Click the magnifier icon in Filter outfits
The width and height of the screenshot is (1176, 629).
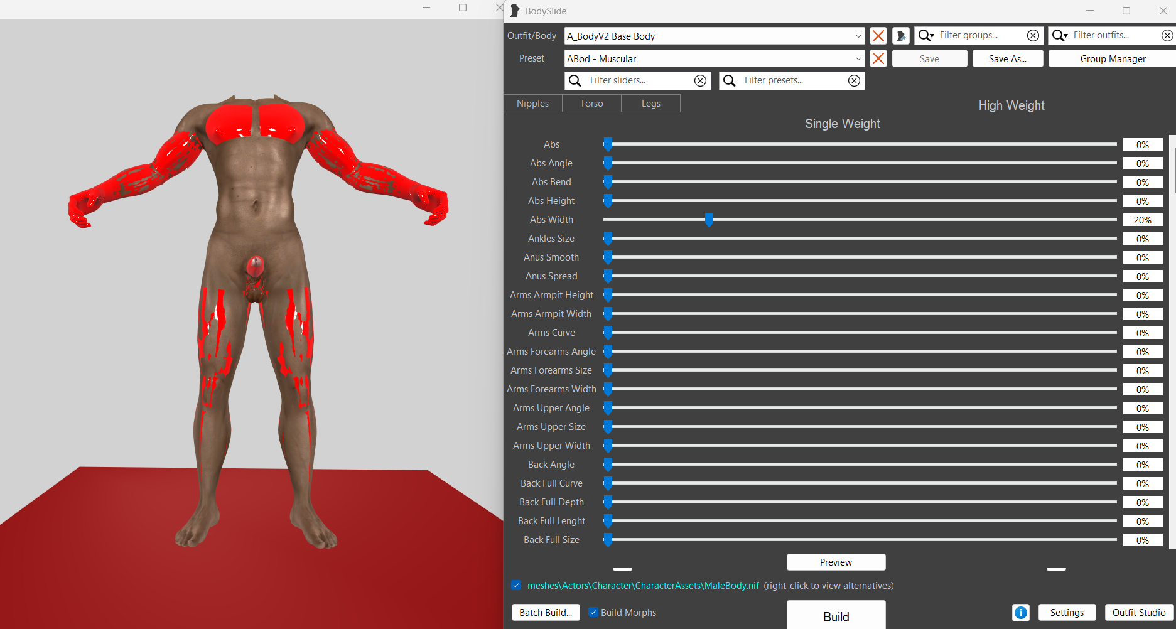(1060, 35)
